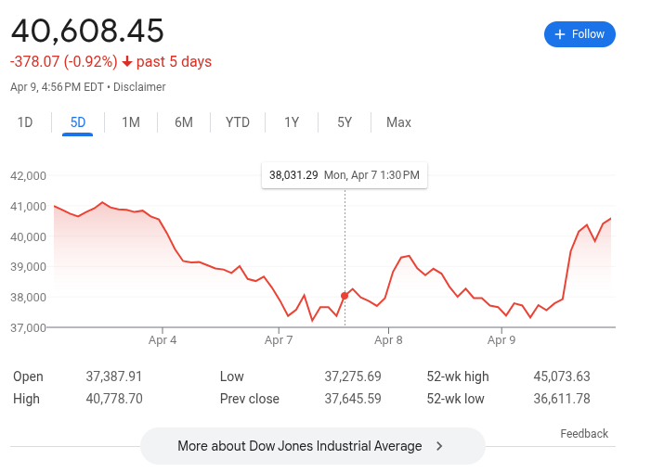
Task: Show the 5Y chart range
Action: pyautogui.click(x=345, y=122)
